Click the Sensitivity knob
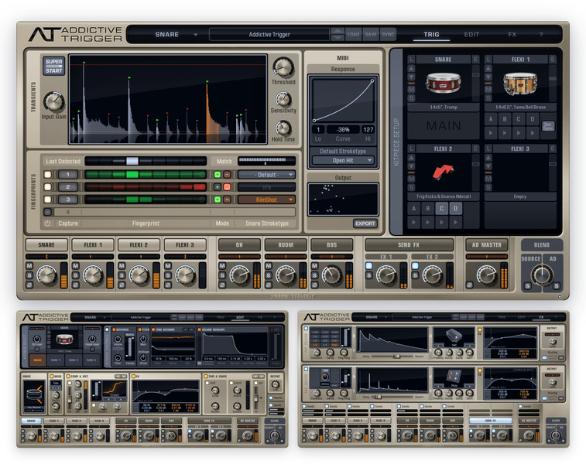 [x=283, y=99]
